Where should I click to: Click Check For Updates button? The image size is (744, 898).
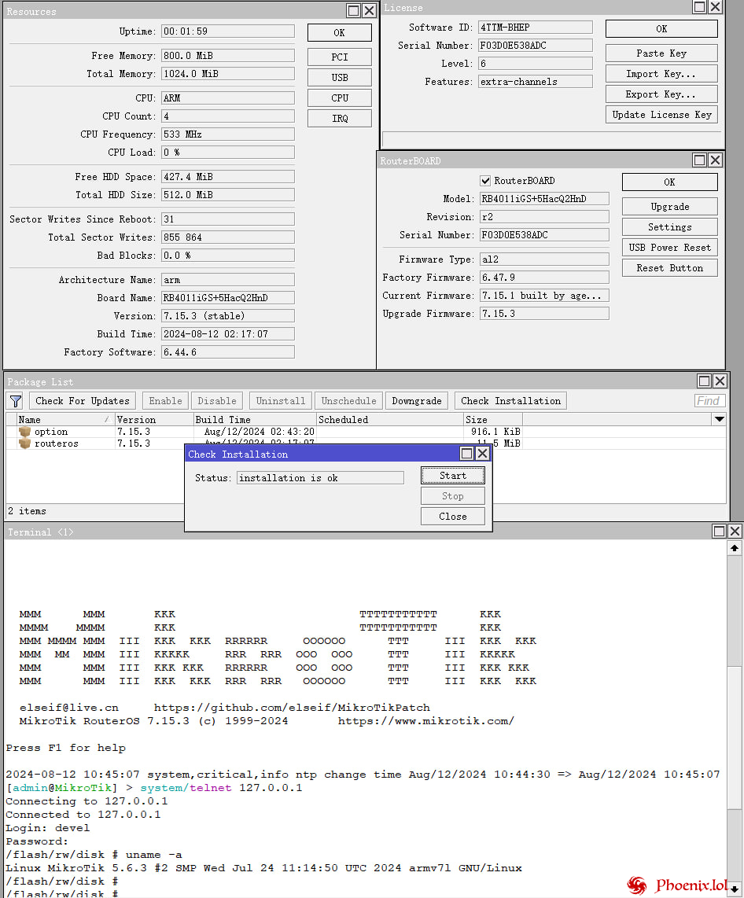[82, 401]
